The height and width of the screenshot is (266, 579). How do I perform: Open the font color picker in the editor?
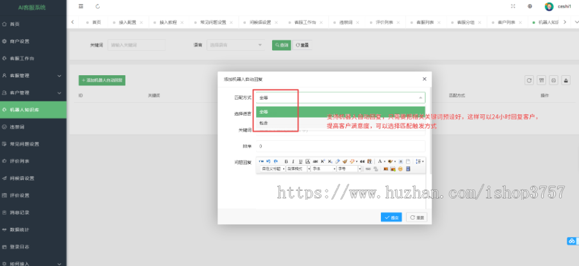(381, 161)
